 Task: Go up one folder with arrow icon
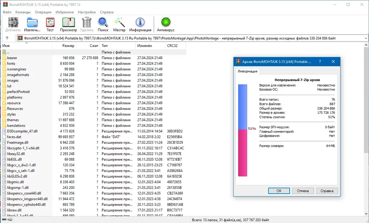point(7,38)
